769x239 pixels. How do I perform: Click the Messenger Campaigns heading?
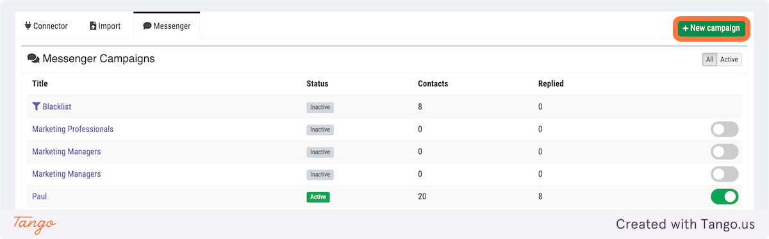[x=98, y=59]
